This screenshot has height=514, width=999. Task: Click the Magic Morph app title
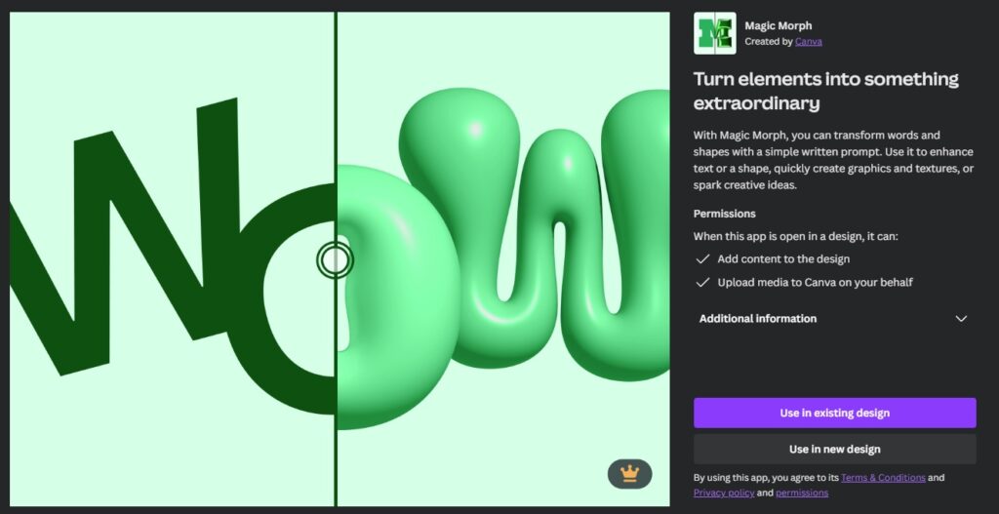click(x=778, y=26)
